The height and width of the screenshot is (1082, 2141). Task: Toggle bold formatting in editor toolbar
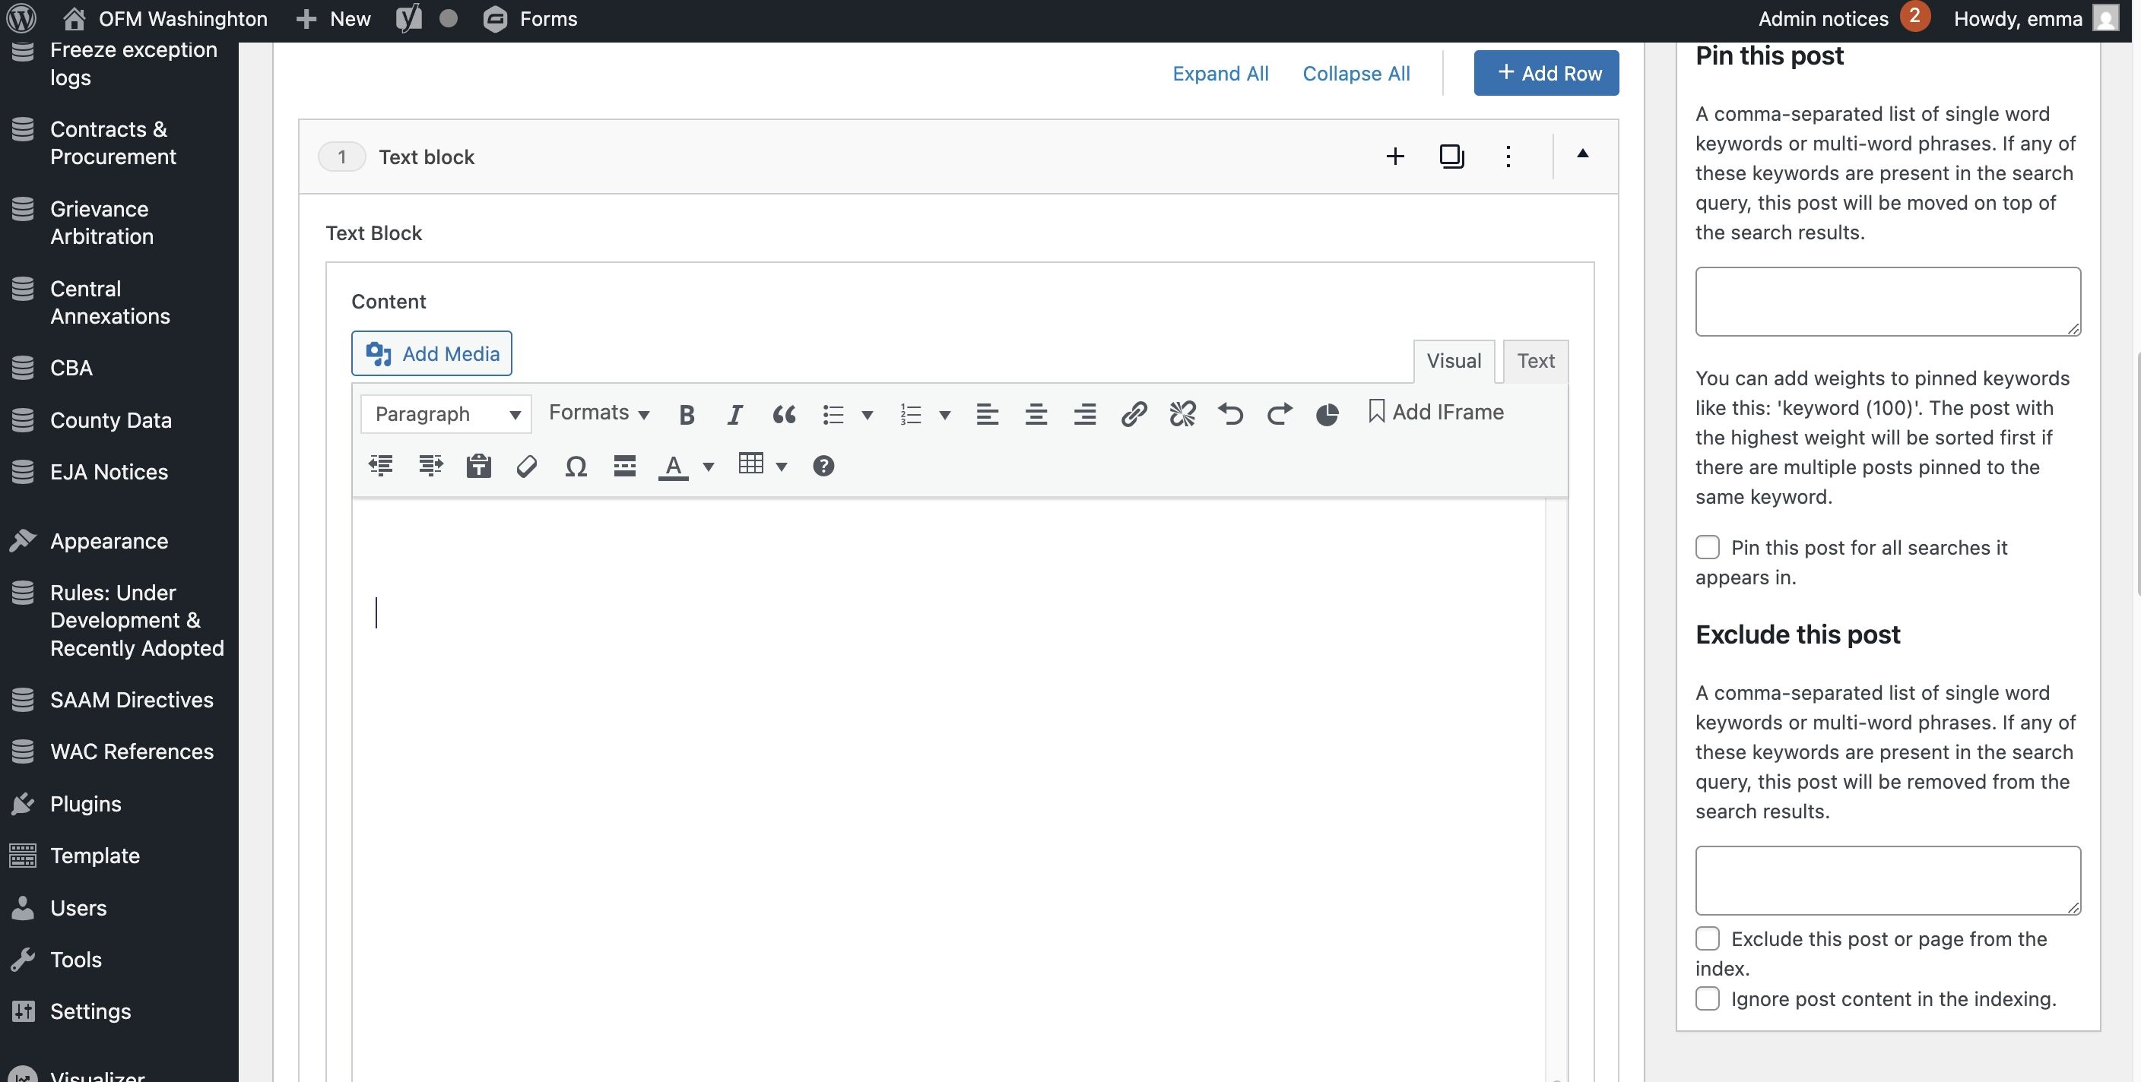[x=687, y=414]
